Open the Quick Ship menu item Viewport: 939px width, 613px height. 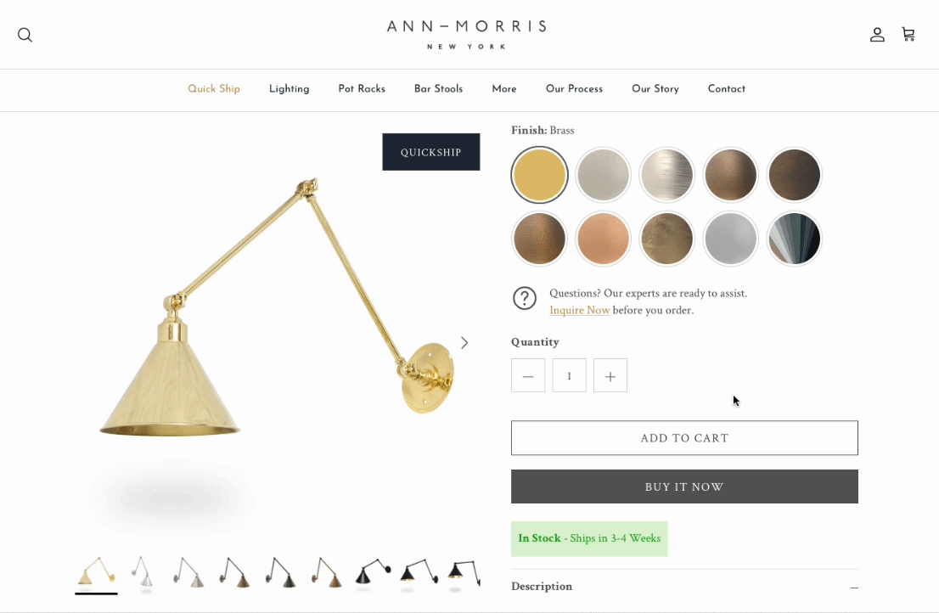point(214,88)
